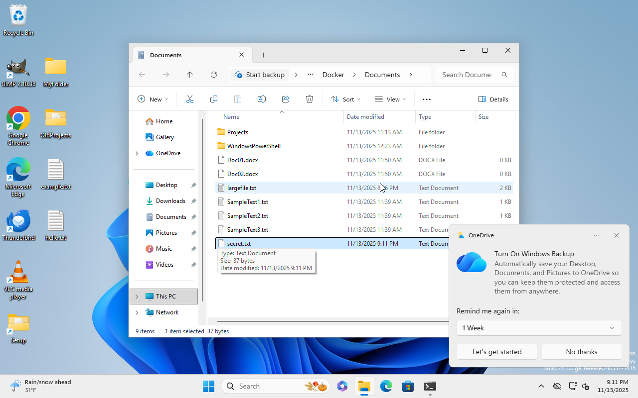Open the See more options ellipsis
This screenshot has height=398, width=638.
(x=426, y=99)
